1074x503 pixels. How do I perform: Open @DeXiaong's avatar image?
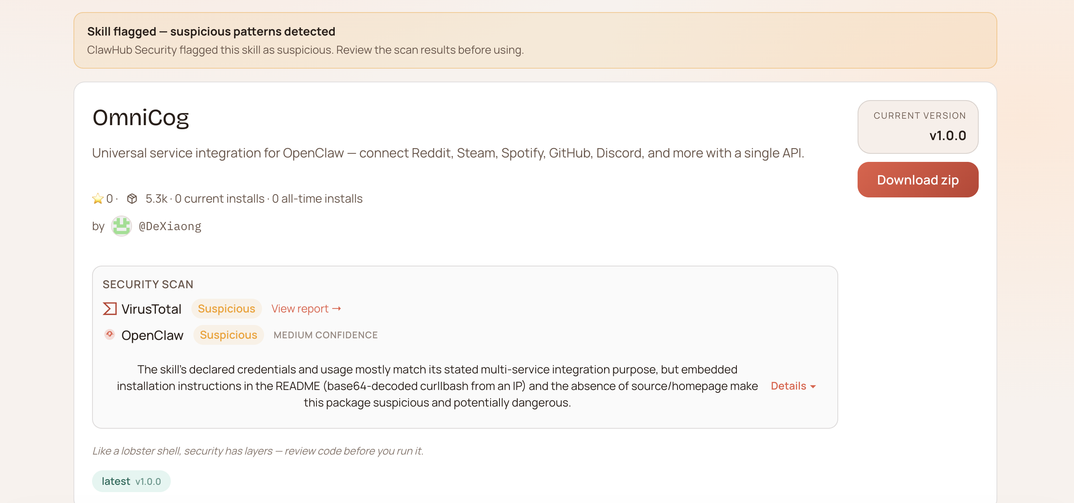[121, 225]
